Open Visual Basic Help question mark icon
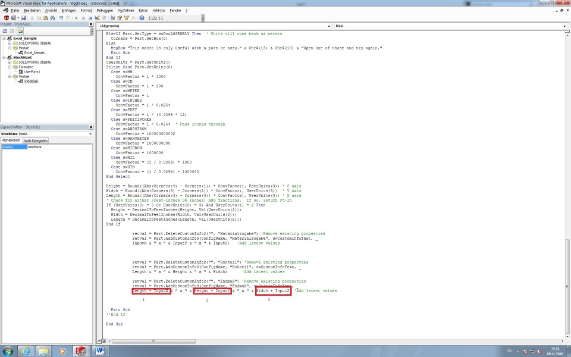 coord(142,18)
